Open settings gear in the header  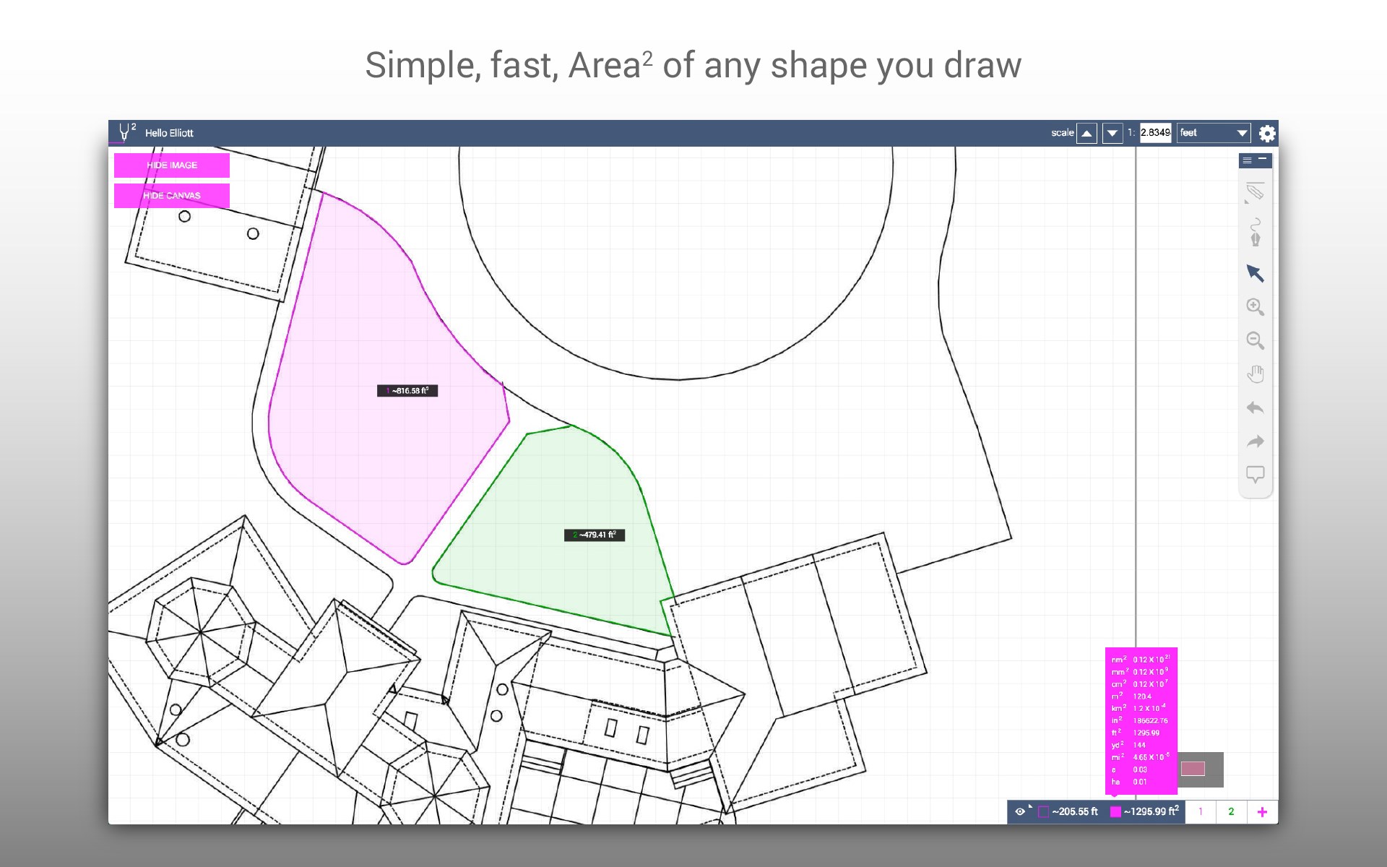tap(1266, 134)
